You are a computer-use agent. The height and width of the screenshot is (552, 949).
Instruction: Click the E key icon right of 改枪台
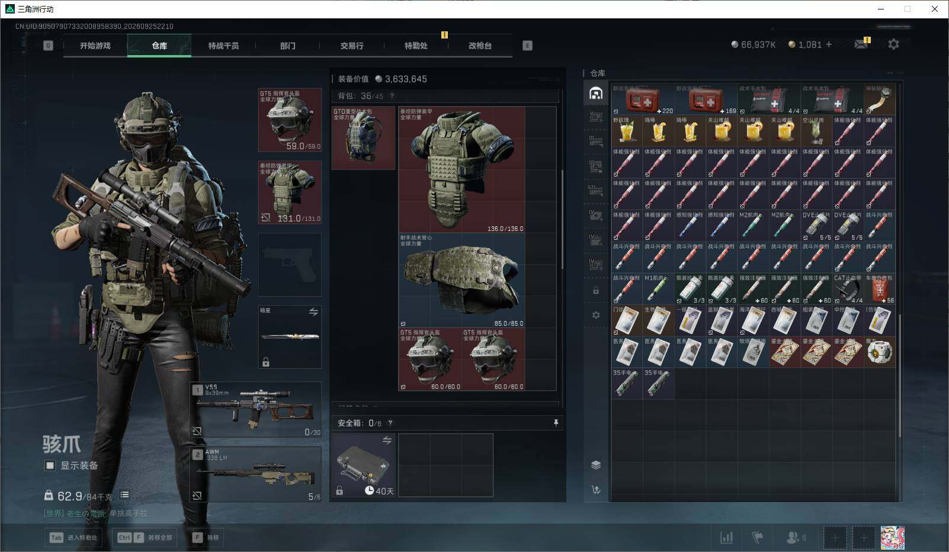click(527, 46)
